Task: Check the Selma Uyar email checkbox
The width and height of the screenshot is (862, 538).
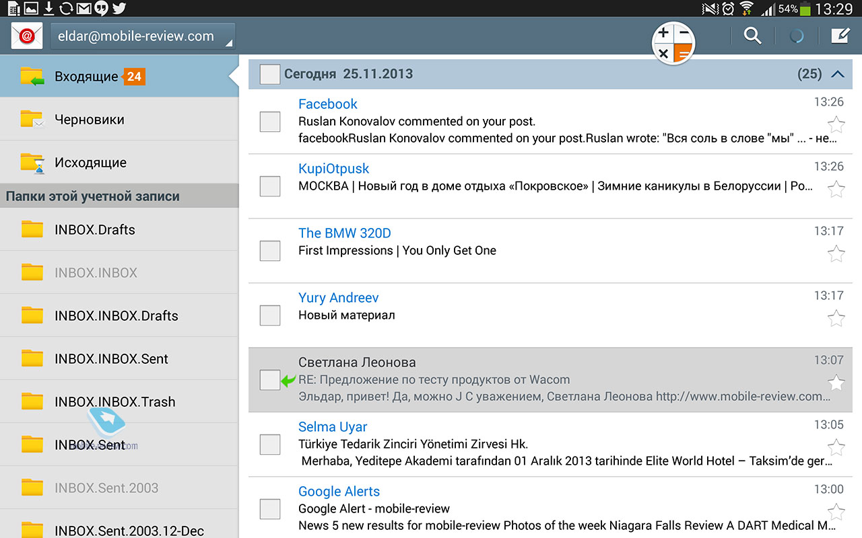Action: click(x=270, y=445)
